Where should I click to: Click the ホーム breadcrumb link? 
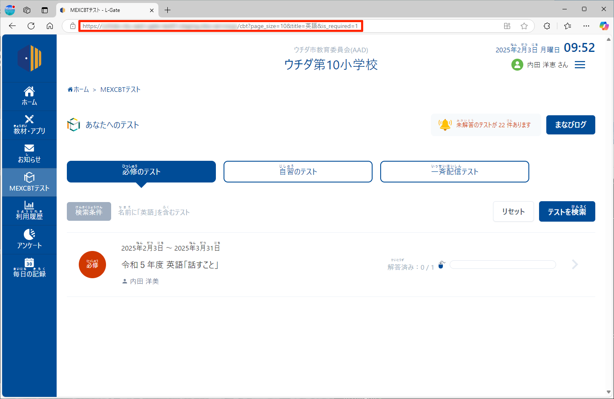pyautogui.click(x=78, y=89)
